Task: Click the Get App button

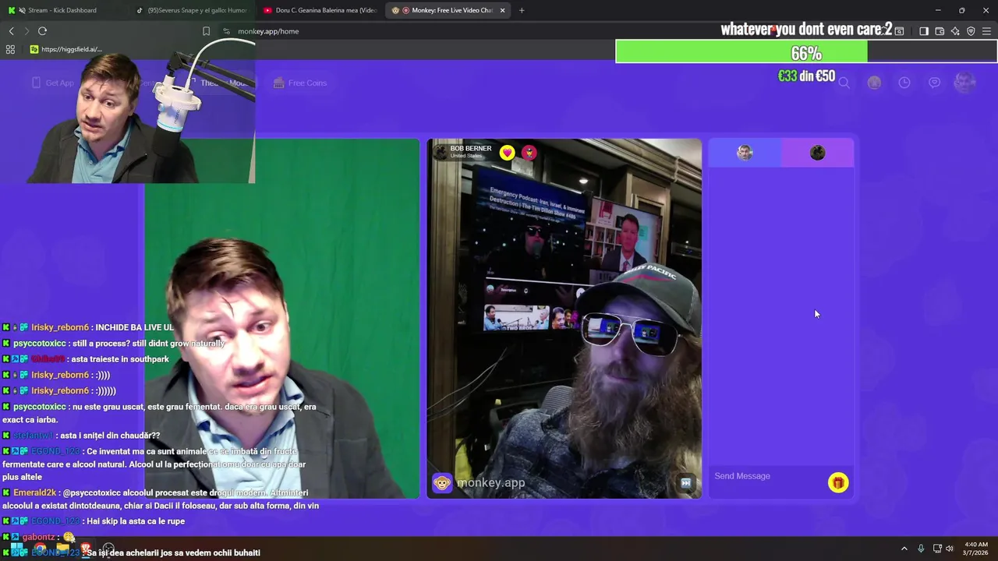Action: [53, 83]
